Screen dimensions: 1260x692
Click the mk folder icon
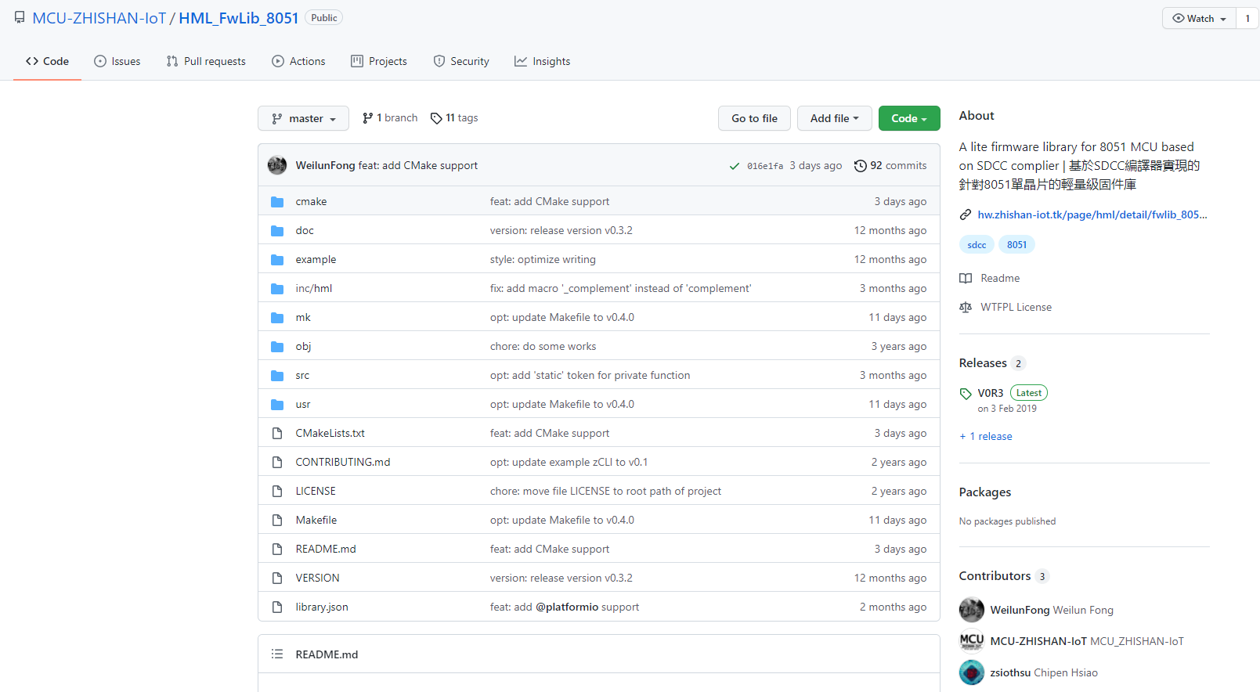click(277, 318)
